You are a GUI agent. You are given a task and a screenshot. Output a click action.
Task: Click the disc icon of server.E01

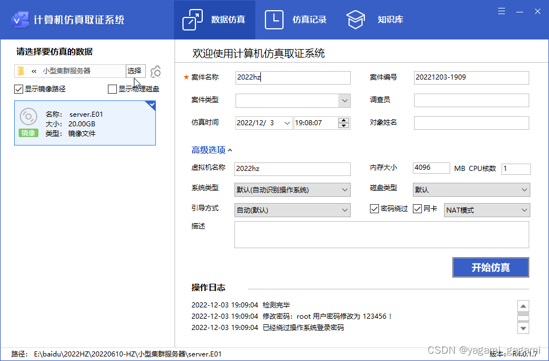(28, 117)
